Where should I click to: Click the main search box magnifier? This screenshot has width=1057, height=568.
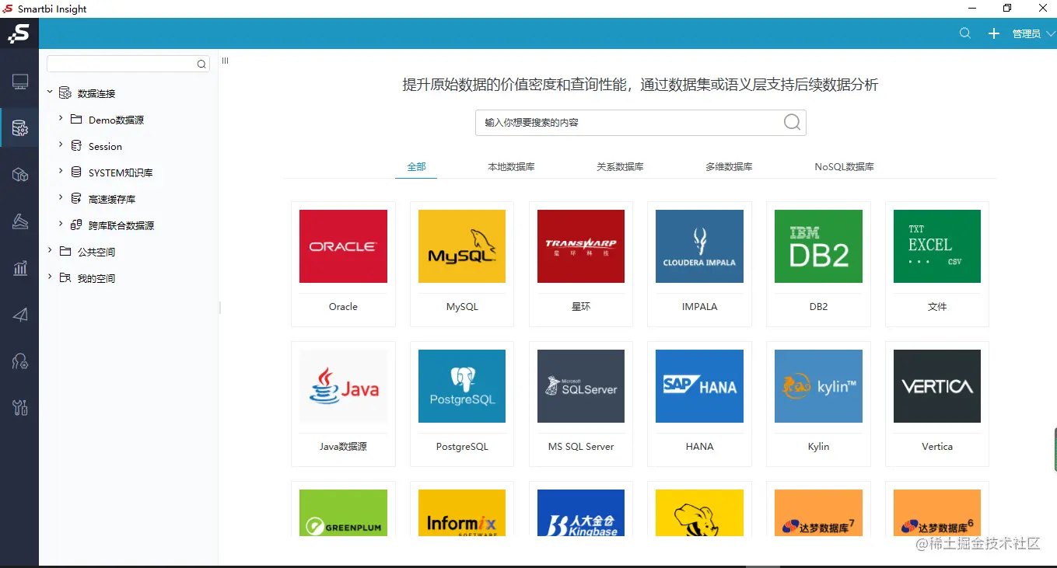point(792,122)
